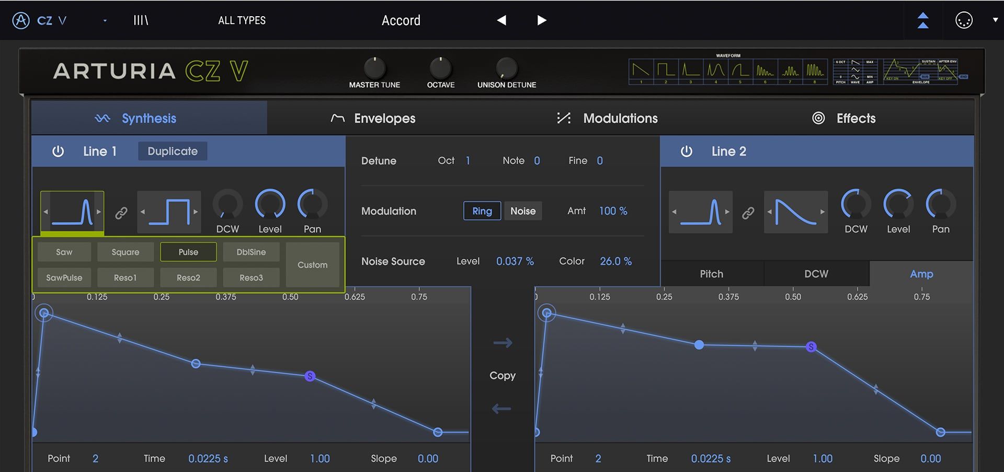Click the Noise Source Color value 26.0 %
The height and width of the screenshot is (472, 1004).
pyautogui.click(x=615, y=261)
